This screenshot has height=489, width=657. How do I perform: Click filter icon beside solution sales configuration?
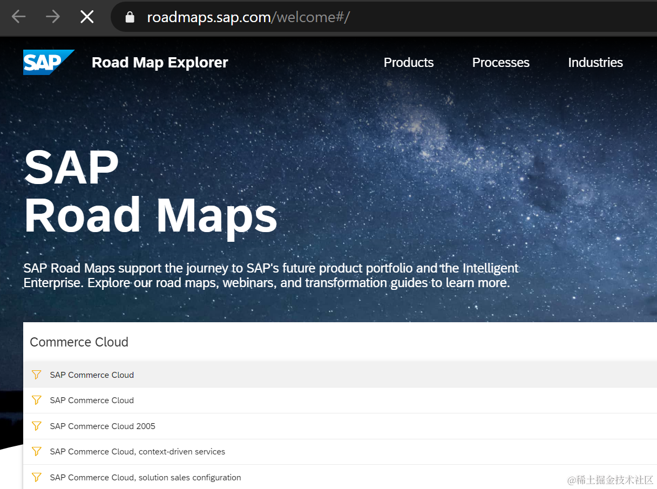[36, 477]
